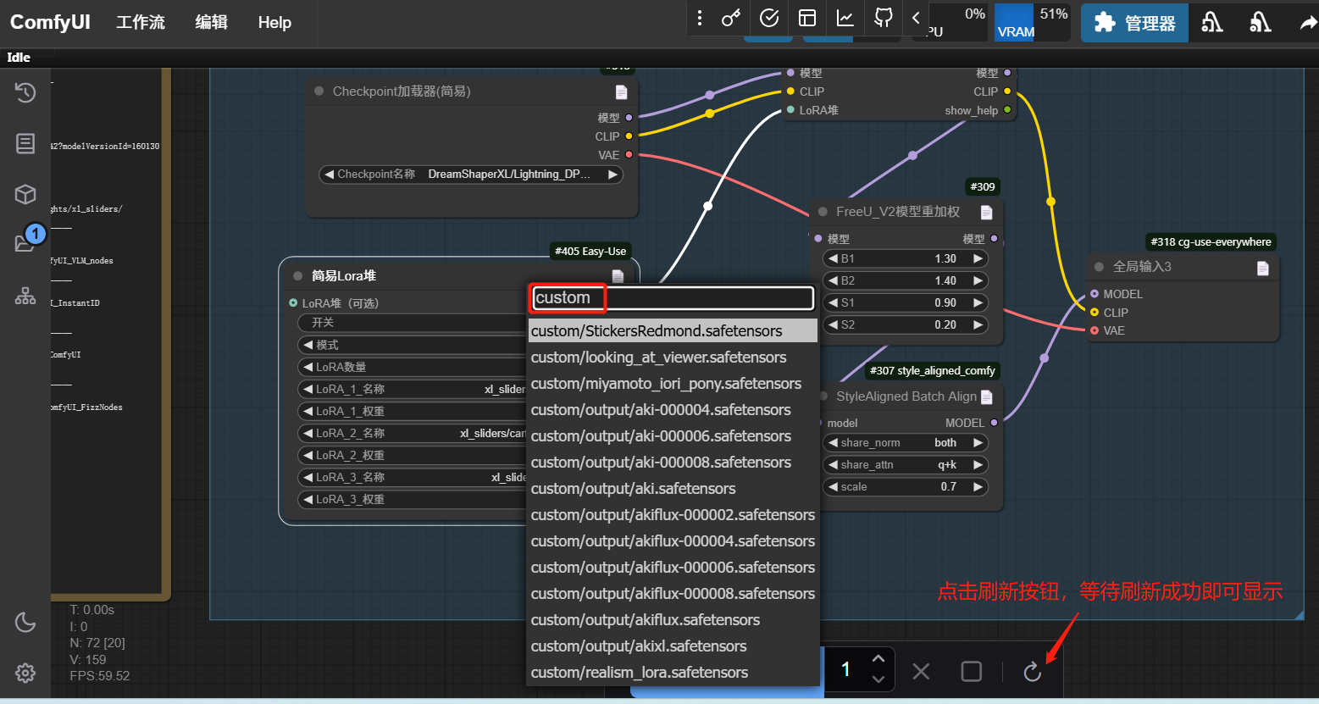This screenshot has height=704, width=1319.
Task: Select custom/StickersRedmond.safetensors from list
Action: (673, 330)
